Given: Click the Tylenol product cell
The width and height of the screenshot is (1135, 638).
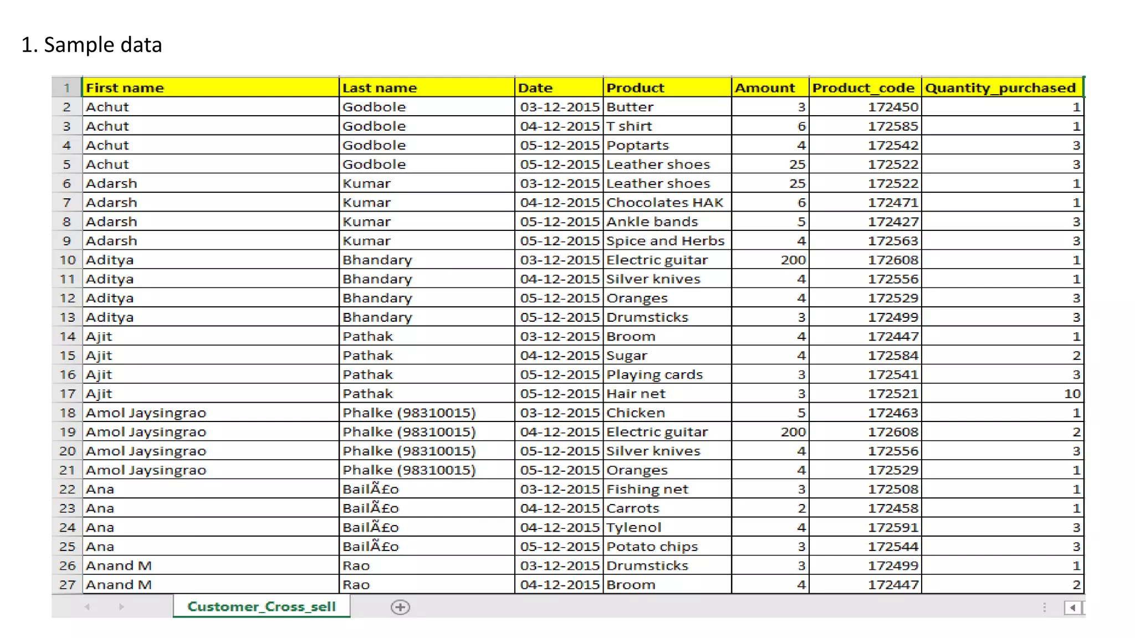Looking at the screenshot, I should [667, 527].
